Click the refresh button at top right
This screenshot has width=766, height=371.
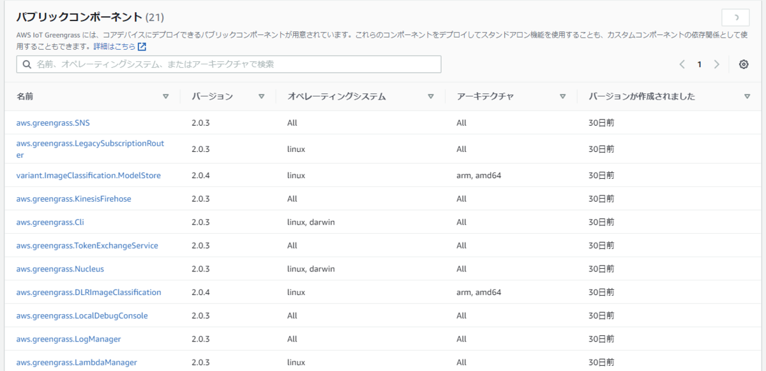tap(735, 18)
